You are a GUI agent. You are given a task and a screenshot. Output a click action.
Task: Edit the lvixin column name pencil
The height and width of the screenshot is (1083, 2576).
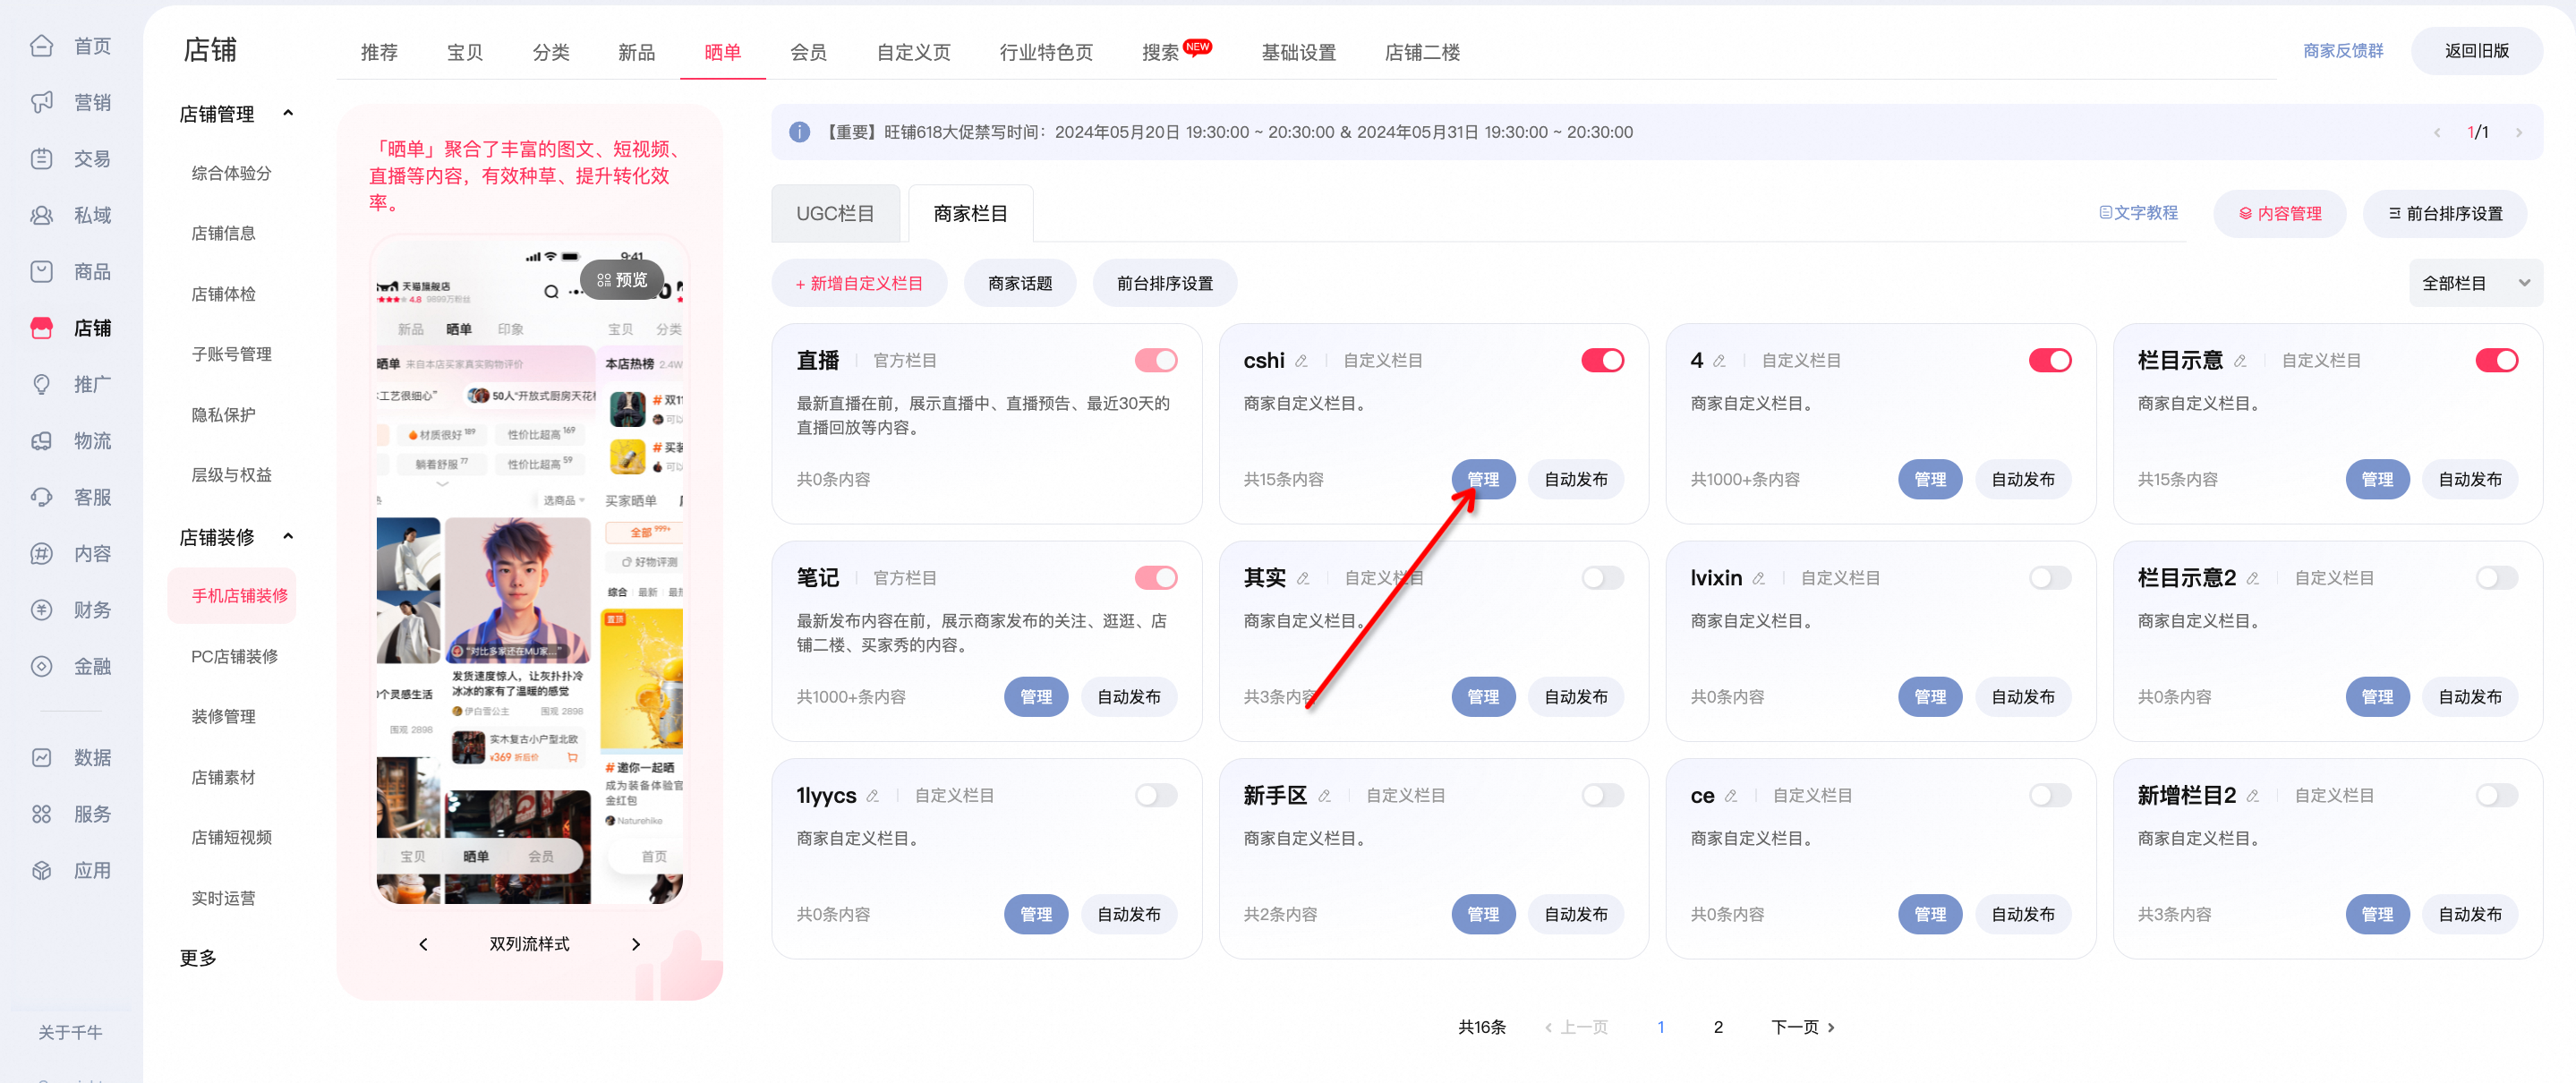coord(1758,579)
